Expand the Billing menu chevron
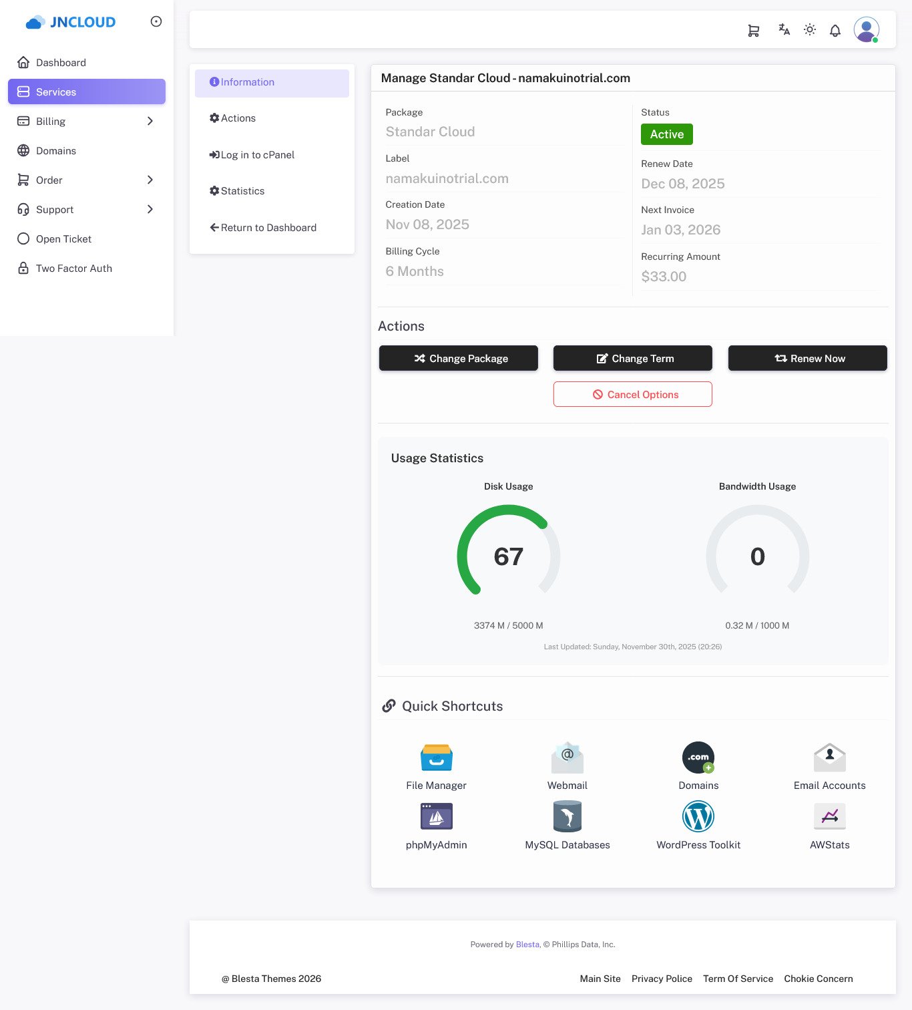Screen dimensions: 912x1010 point(150,121)
